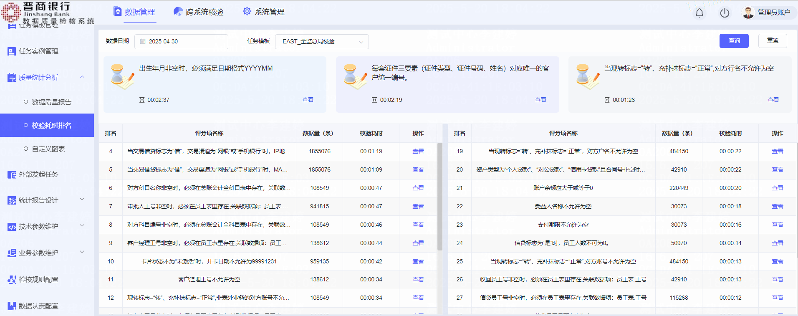Click the 统计报告设计 sidebar icon
798x316 pixels.
click(12, 200)
